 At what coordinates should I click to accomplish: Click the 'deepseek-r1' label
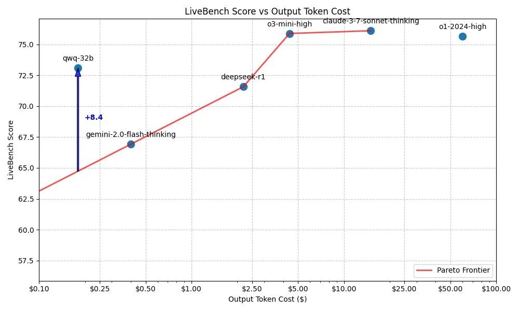243,77
